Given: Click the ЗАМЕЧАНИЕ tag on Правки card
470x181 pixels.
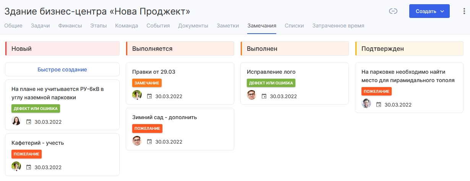Looking at the screenshot, I should pyautogui.click(x=147, y=83).
